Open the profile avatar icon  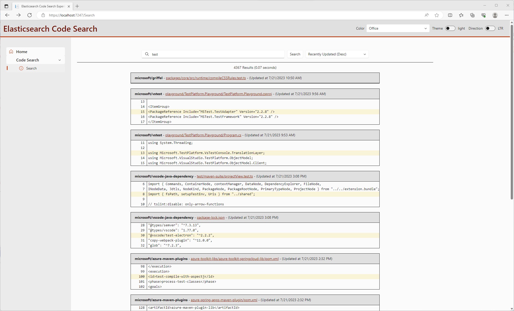[495, 15]
